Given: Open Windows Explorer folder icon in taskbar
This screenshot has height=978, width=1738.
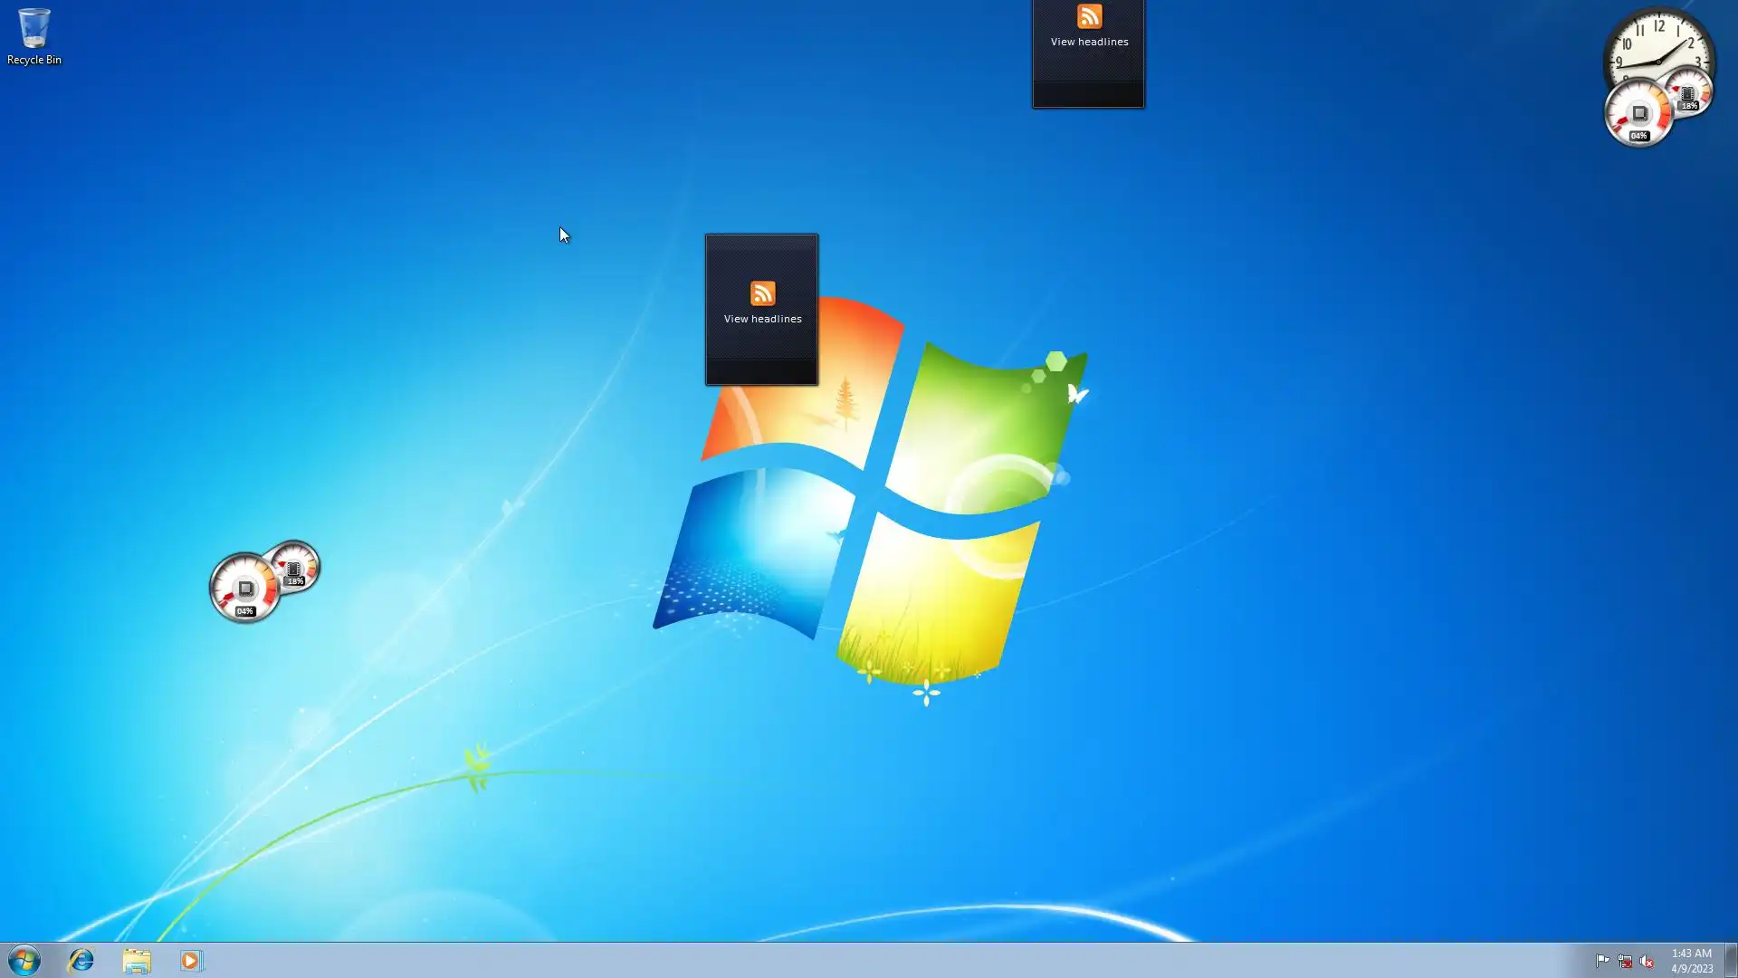Looking at the screenshot, I should [137, 960].
